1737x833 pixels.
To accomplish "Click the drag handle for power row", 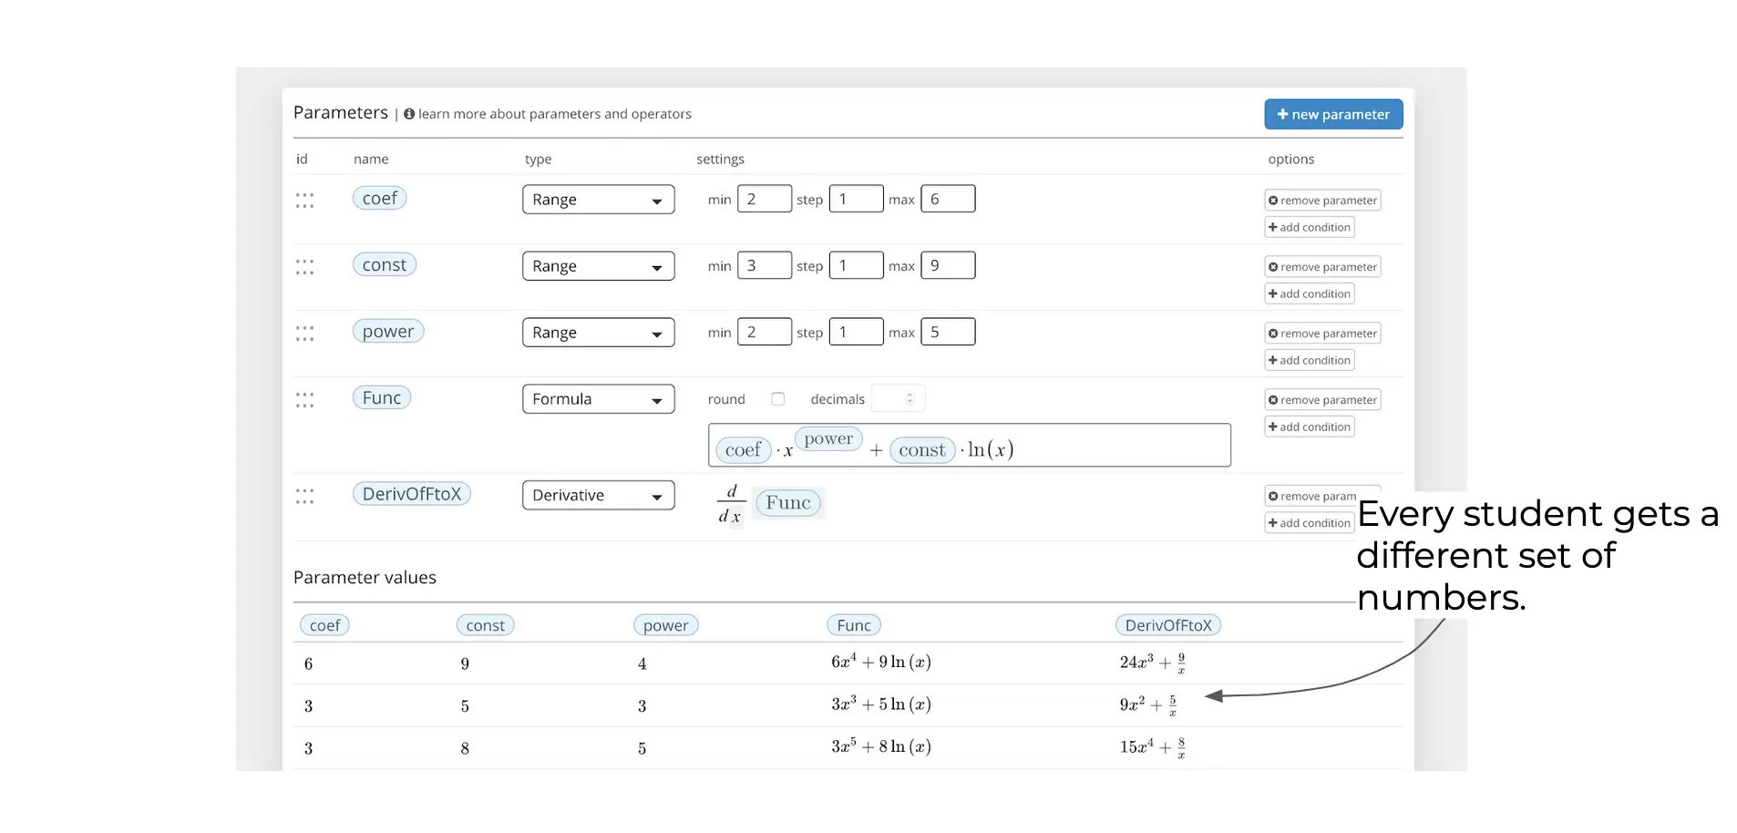I will click(304, 334).
